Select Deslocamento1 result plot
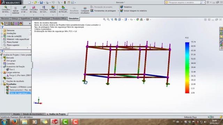This screenshot has height=125, width=223. click(x=19, y=90)
